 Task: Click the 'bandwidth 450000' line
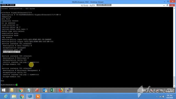click(x=10, y=21)
